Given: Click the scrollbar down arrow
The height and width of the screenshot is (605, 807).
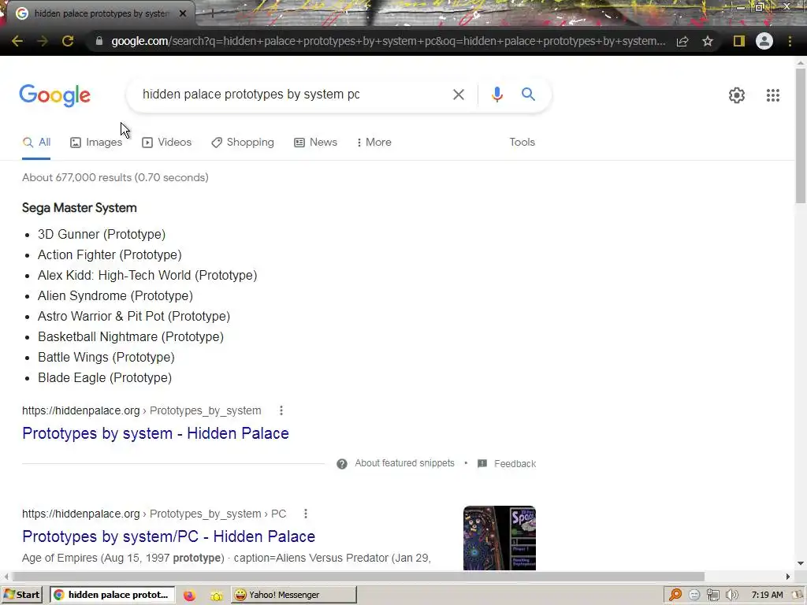Looking at the screenshot, I should coord(801,564).
